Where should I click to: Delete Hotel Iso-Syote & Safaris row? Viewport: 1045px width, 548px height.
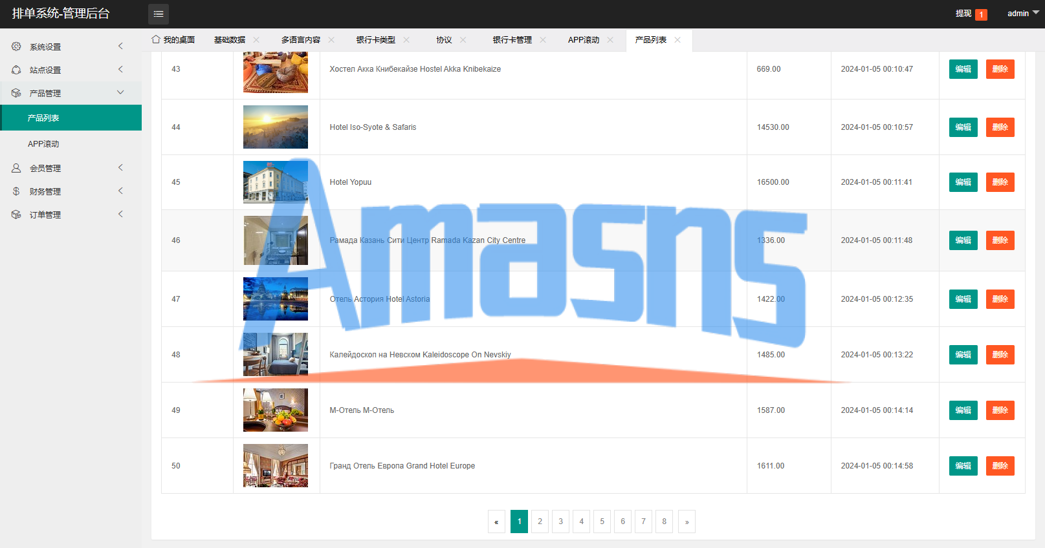[1000, 127]
